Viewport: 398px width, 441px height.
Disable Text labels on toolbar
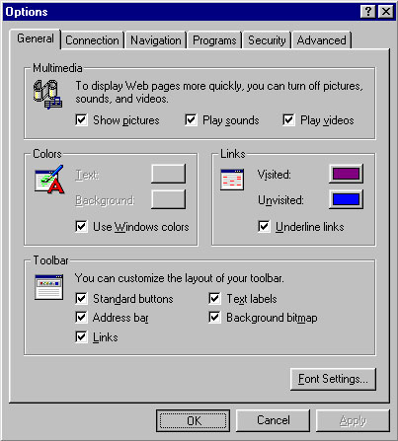214,298
